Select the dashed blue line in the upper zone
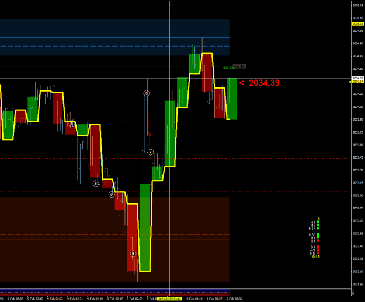 click(x=114, y=46)
